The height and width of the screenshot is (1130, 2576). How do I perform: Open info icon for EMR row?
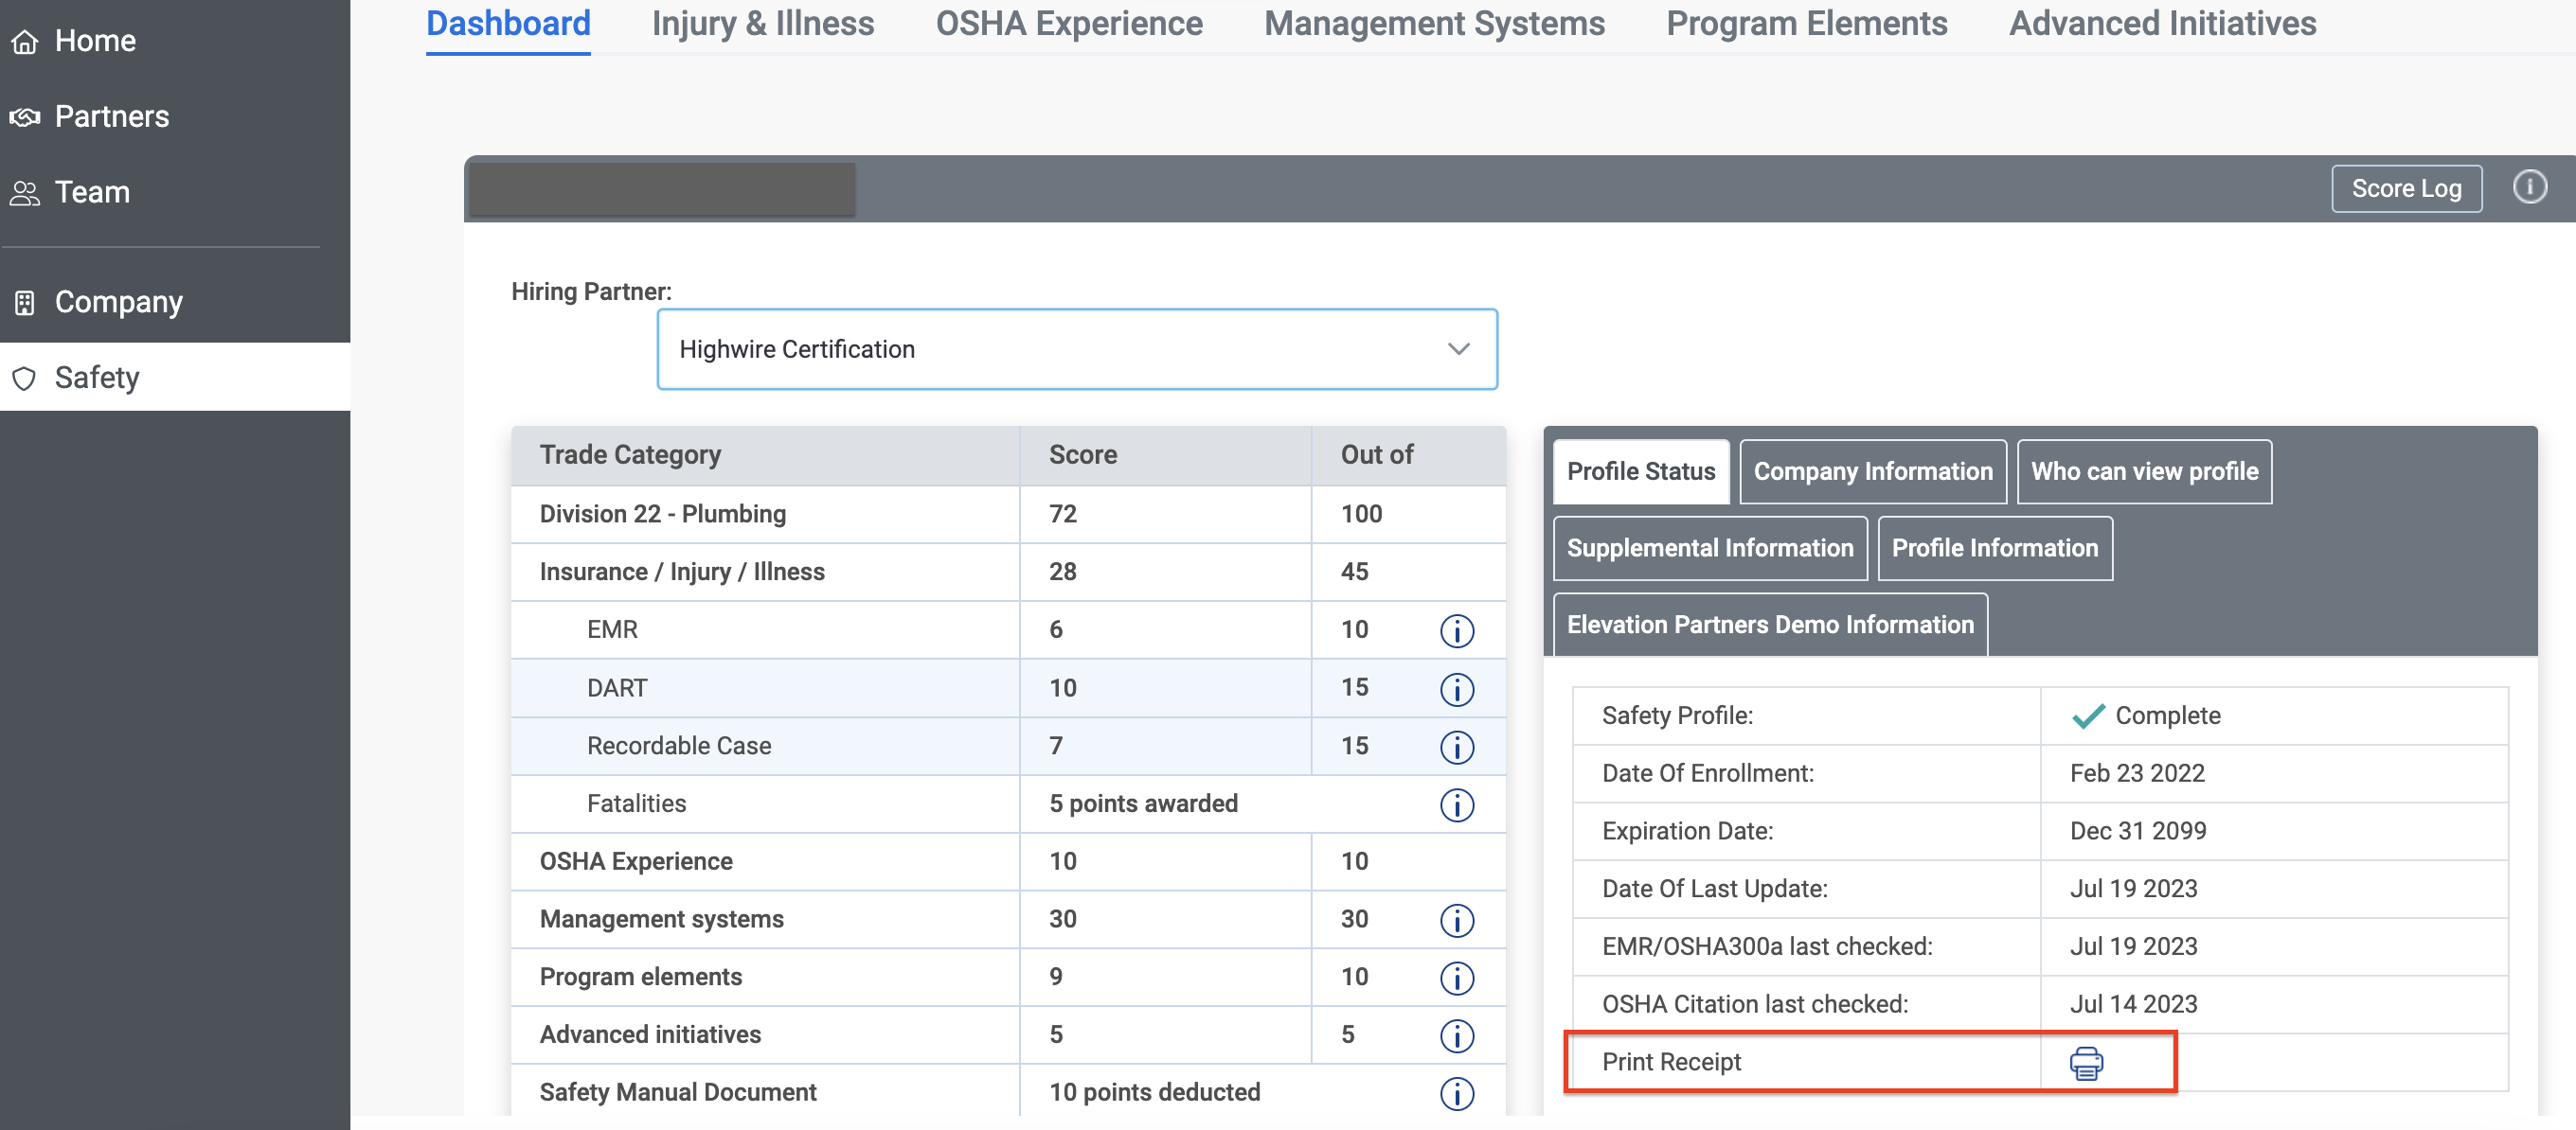[1456, 630]
